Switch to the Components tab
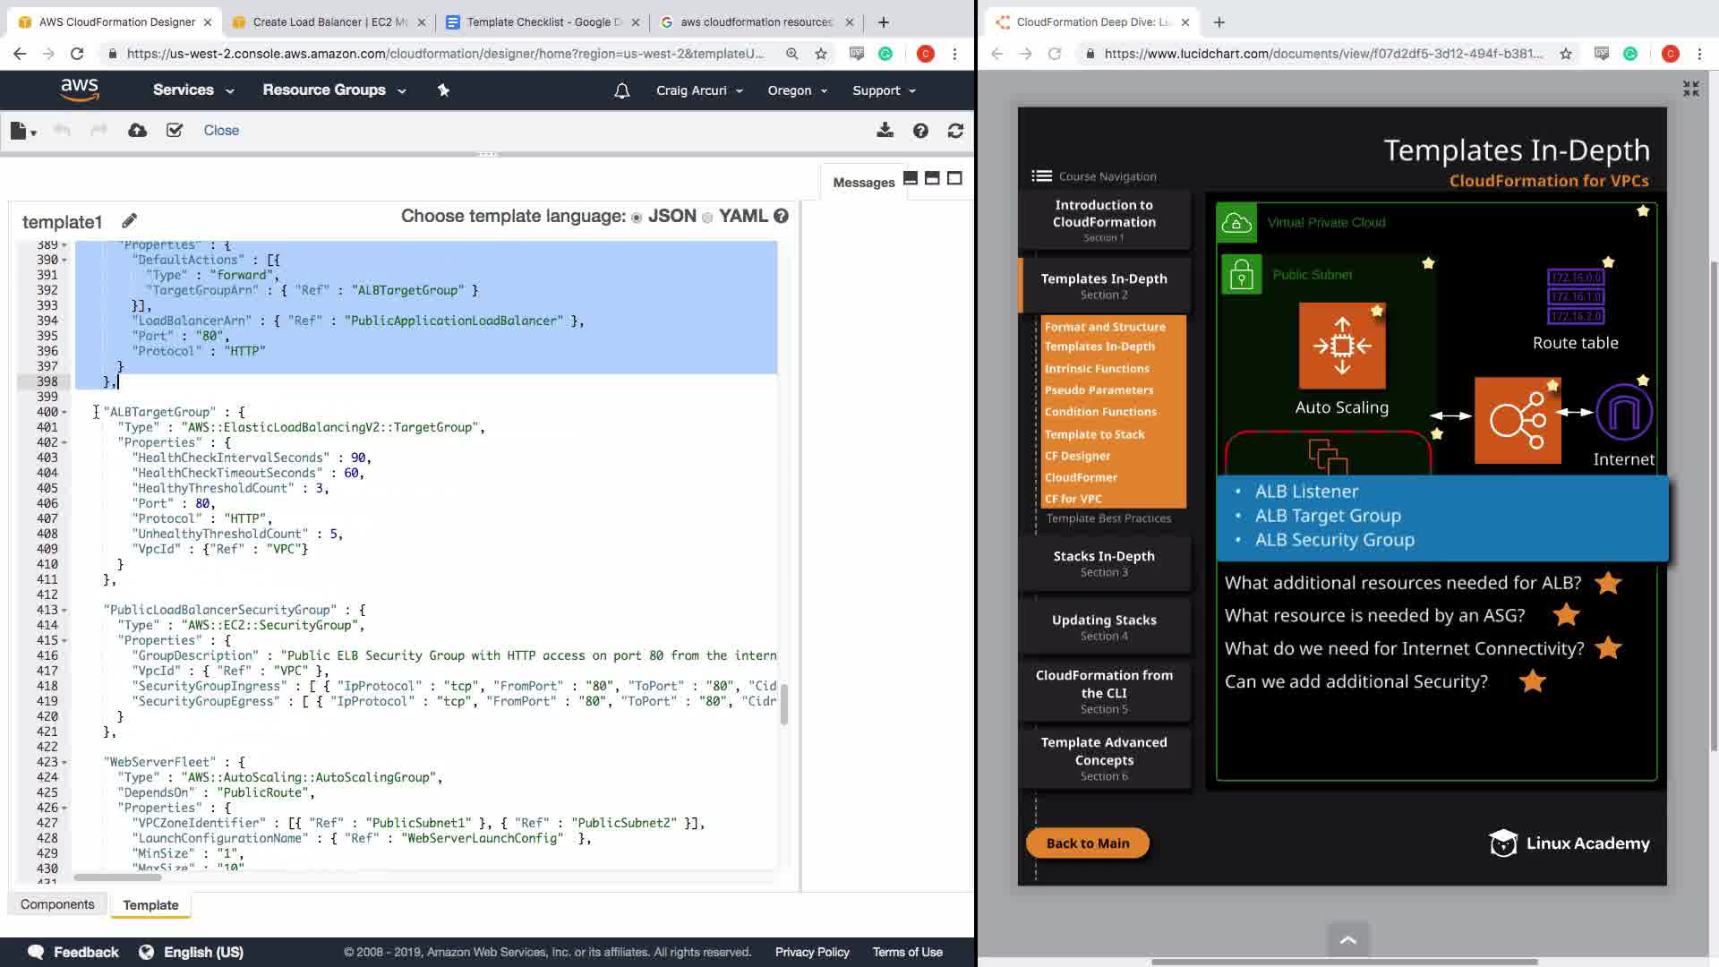The width and height of the screenshot is (1719, 967). 57,904
